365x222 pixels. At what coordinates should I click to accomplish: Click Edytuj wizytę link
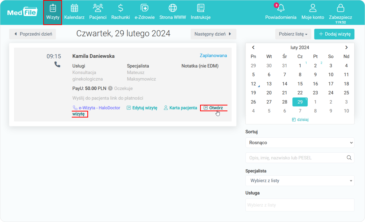pyautogui.click(x=142, y=108)
